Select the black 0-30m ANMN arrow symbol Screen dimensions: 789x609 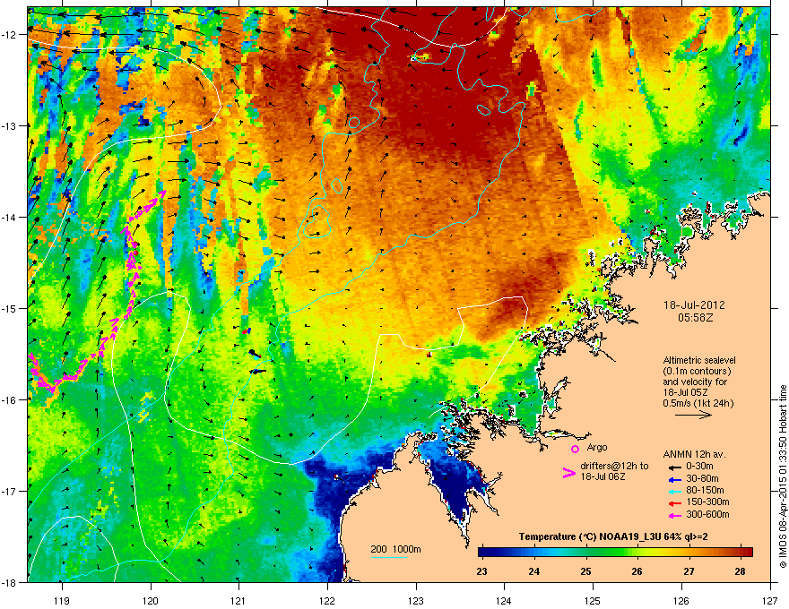[x=675, y=467]
